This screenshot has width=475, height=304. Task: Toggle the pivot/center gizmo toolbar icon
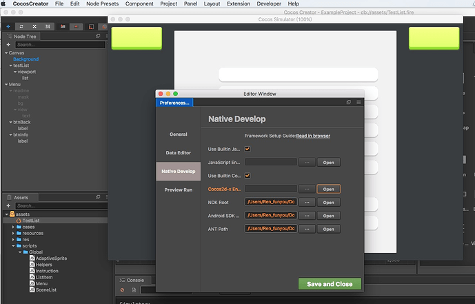click(63, 27)
